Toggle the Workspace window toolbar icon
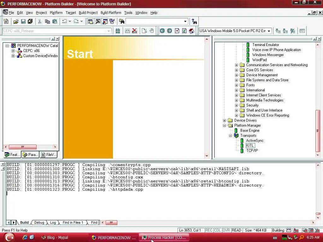This screenshot has width=323, height=242. [x=90, y=21]
